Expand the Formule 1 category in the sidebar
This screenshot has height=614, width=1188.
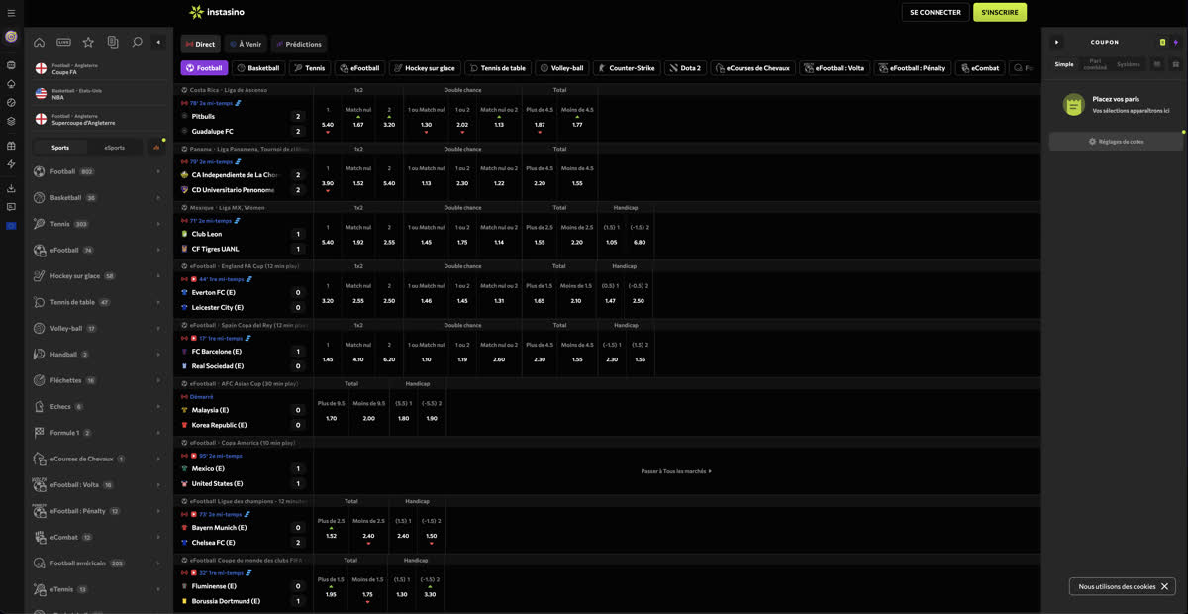pyautogui.click(x=97, y=433)
